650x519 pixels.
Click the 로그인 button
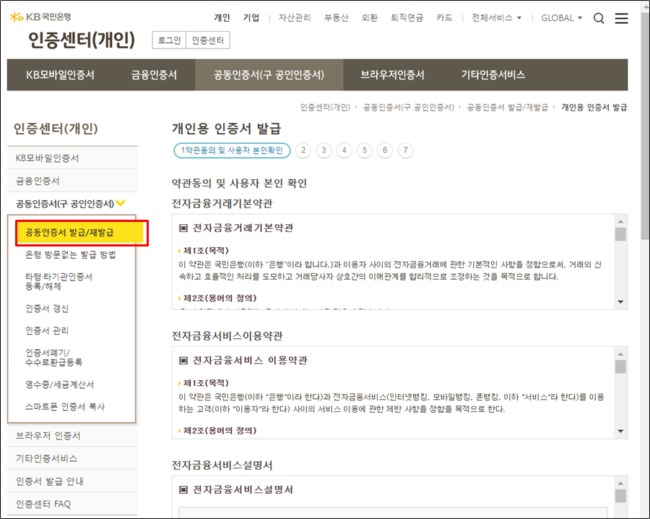point(168,40)
